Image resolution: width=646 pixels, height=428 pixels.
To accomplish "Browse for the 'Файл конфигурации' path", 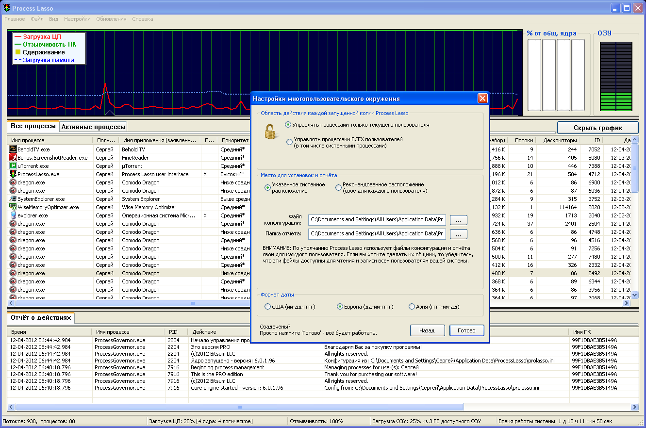I will pos(459,220).
